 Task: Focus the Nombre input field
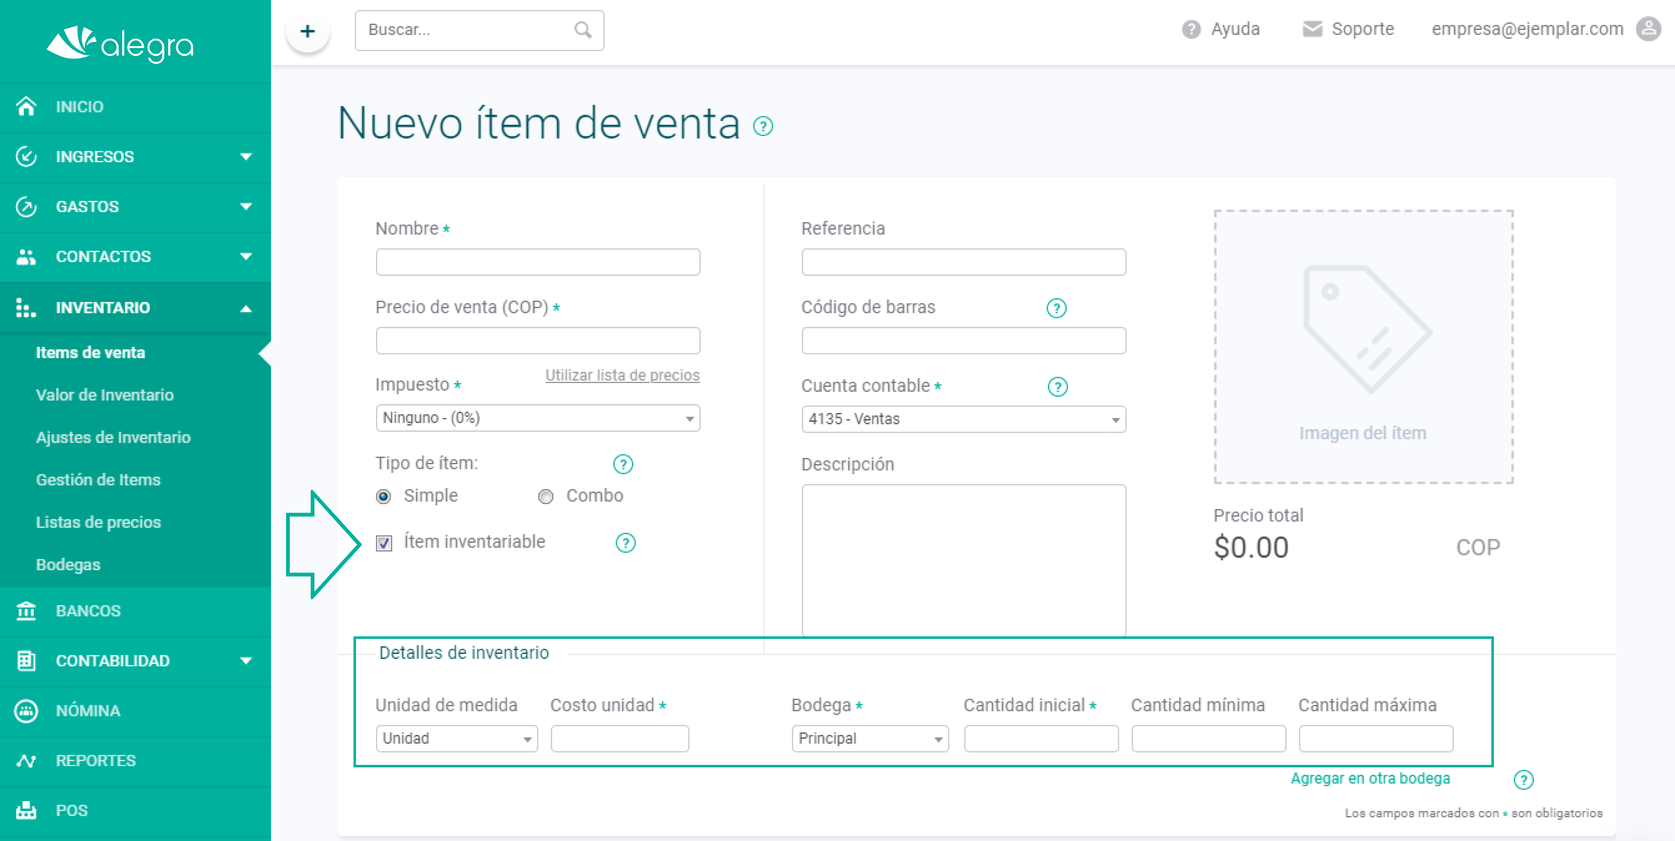click(538, 262)
